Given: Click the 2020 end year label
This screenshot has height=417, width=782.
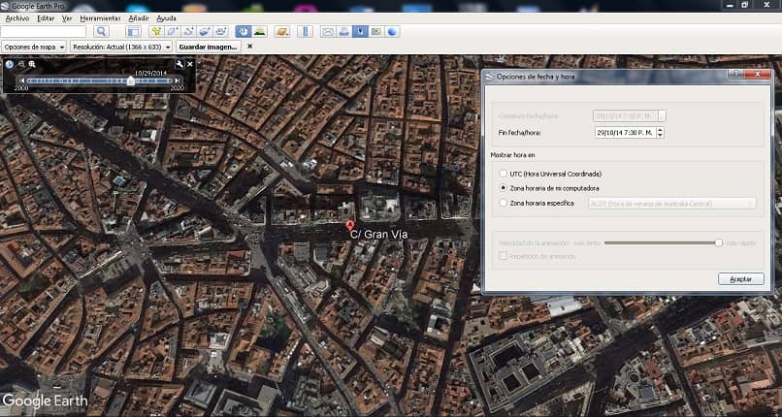Looking at the screenshot, I should [177, 88].
